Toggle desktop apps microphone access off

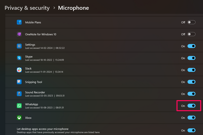(x=191, y=130)
